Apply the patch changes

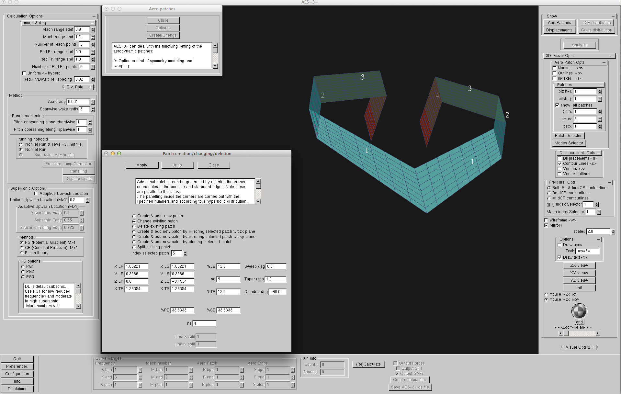[142, 165]
